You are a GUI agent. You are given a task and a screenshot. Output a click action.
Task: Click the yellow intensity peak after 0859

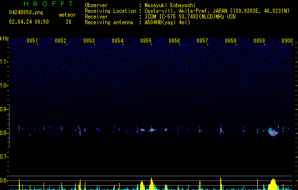pyautogui.click(x=273, y=184)
